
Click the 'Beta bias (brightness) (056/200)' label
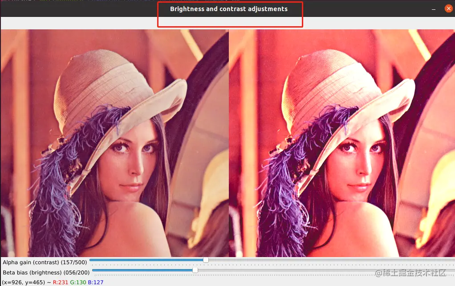pos(46,272)
